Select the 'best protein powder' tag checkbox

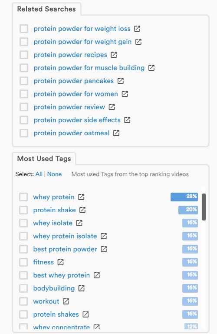point(23,249)
